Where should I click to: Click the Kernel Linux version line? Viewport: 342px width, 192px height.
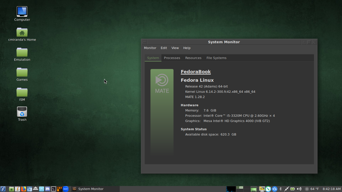click(x=220, y=92)
